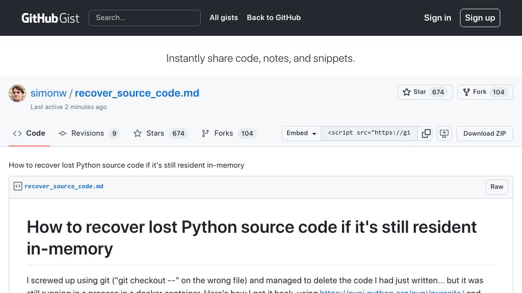
Task: Copy embed snippet with the clipboard icon
Action: [426, 133]
